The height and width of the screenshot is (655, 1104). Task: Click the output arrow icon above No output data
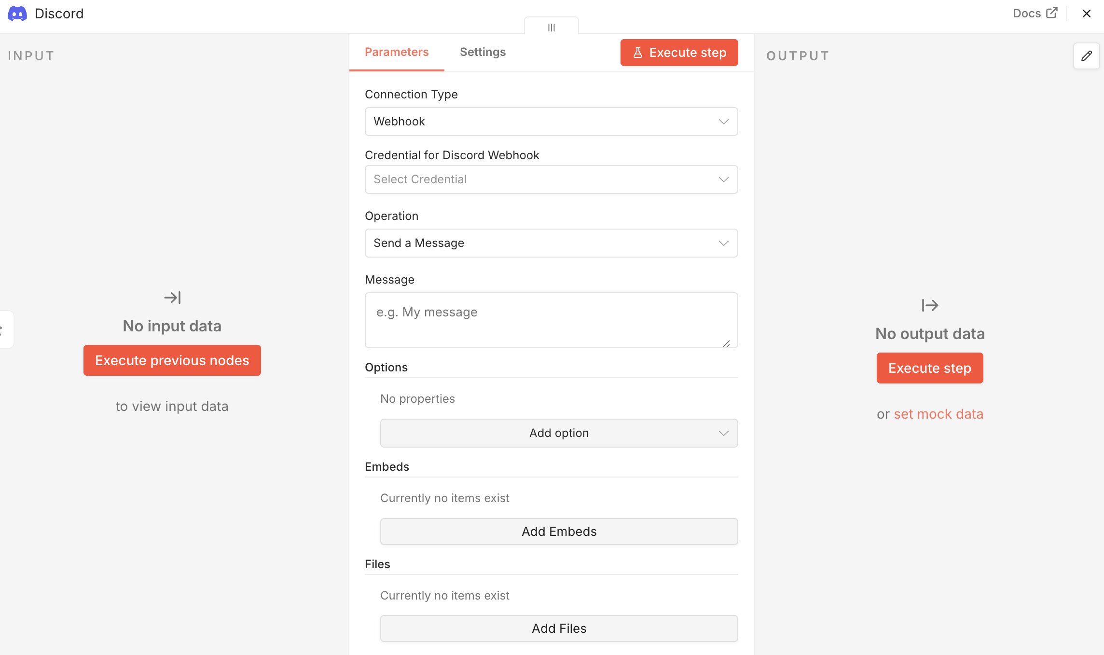coord(929,305)
